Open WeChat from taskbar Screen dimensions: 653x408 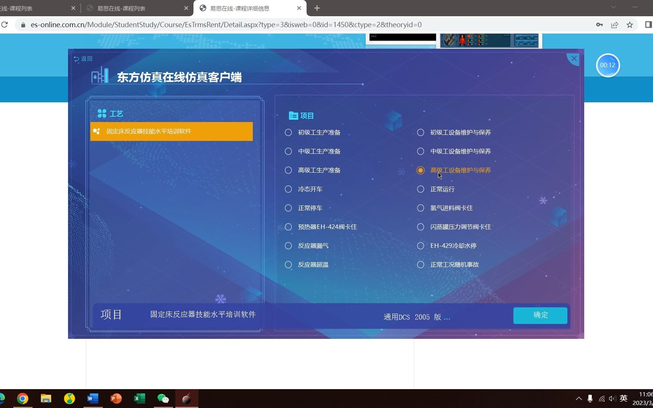[x=163, y=399]
